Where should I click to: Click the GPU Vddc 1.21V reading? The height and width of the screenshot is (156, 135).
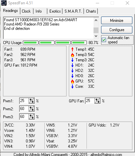[104, 125]
